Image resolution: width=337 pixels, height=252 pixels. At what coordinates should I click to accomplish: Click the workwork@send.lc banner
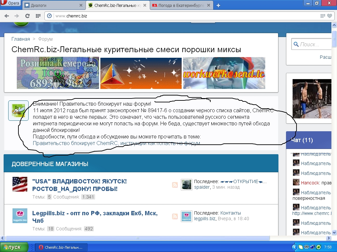pyautogui.click(x=224, y=73)
